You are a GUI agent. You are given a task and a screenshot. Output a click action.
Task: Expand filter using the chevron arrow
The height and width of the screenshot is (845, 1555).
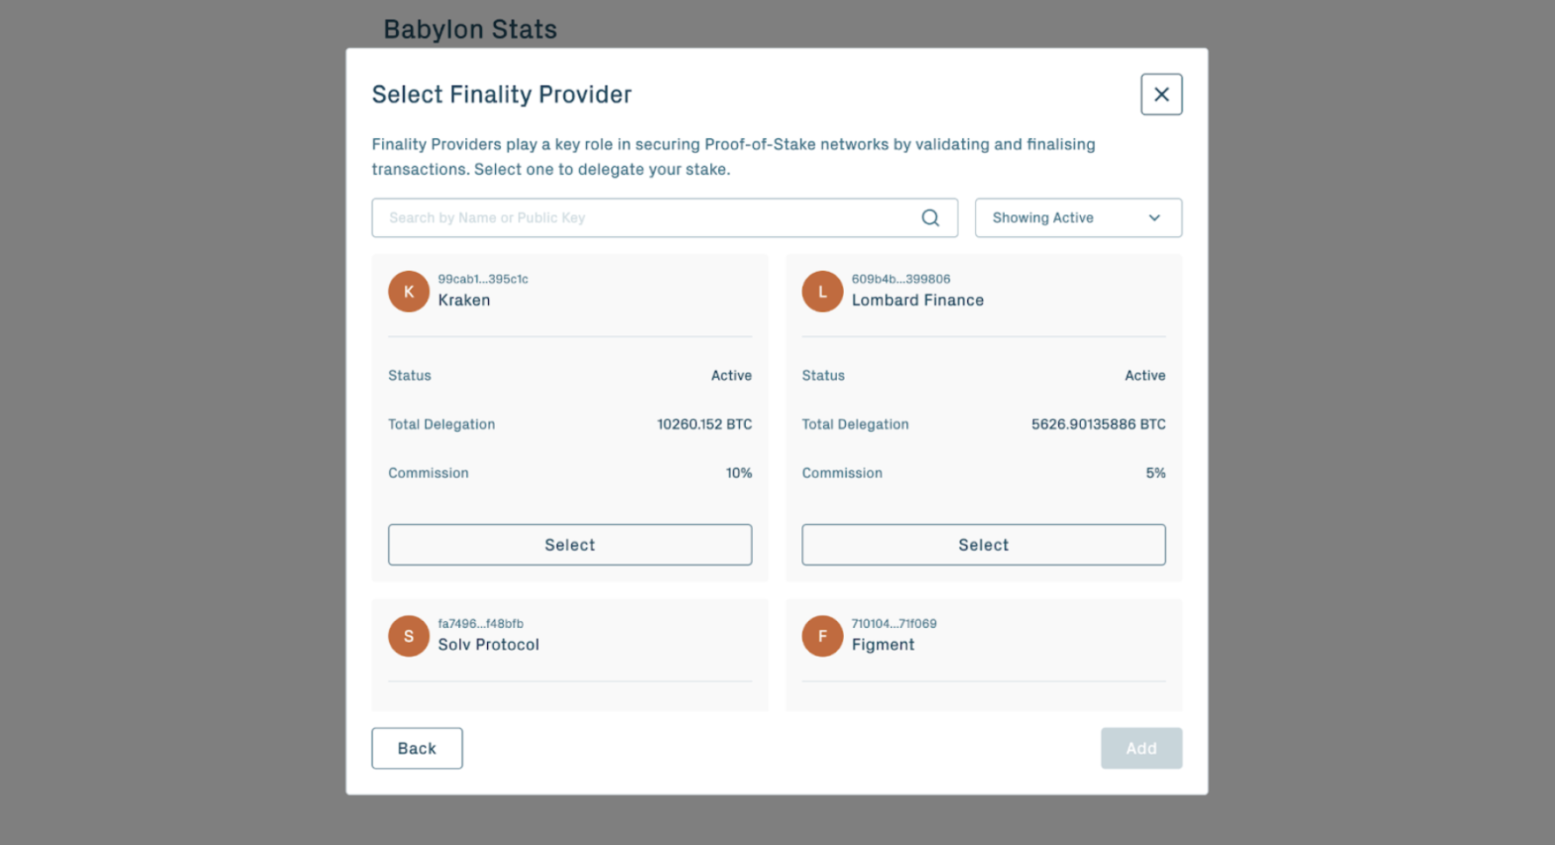(1154, 218)
